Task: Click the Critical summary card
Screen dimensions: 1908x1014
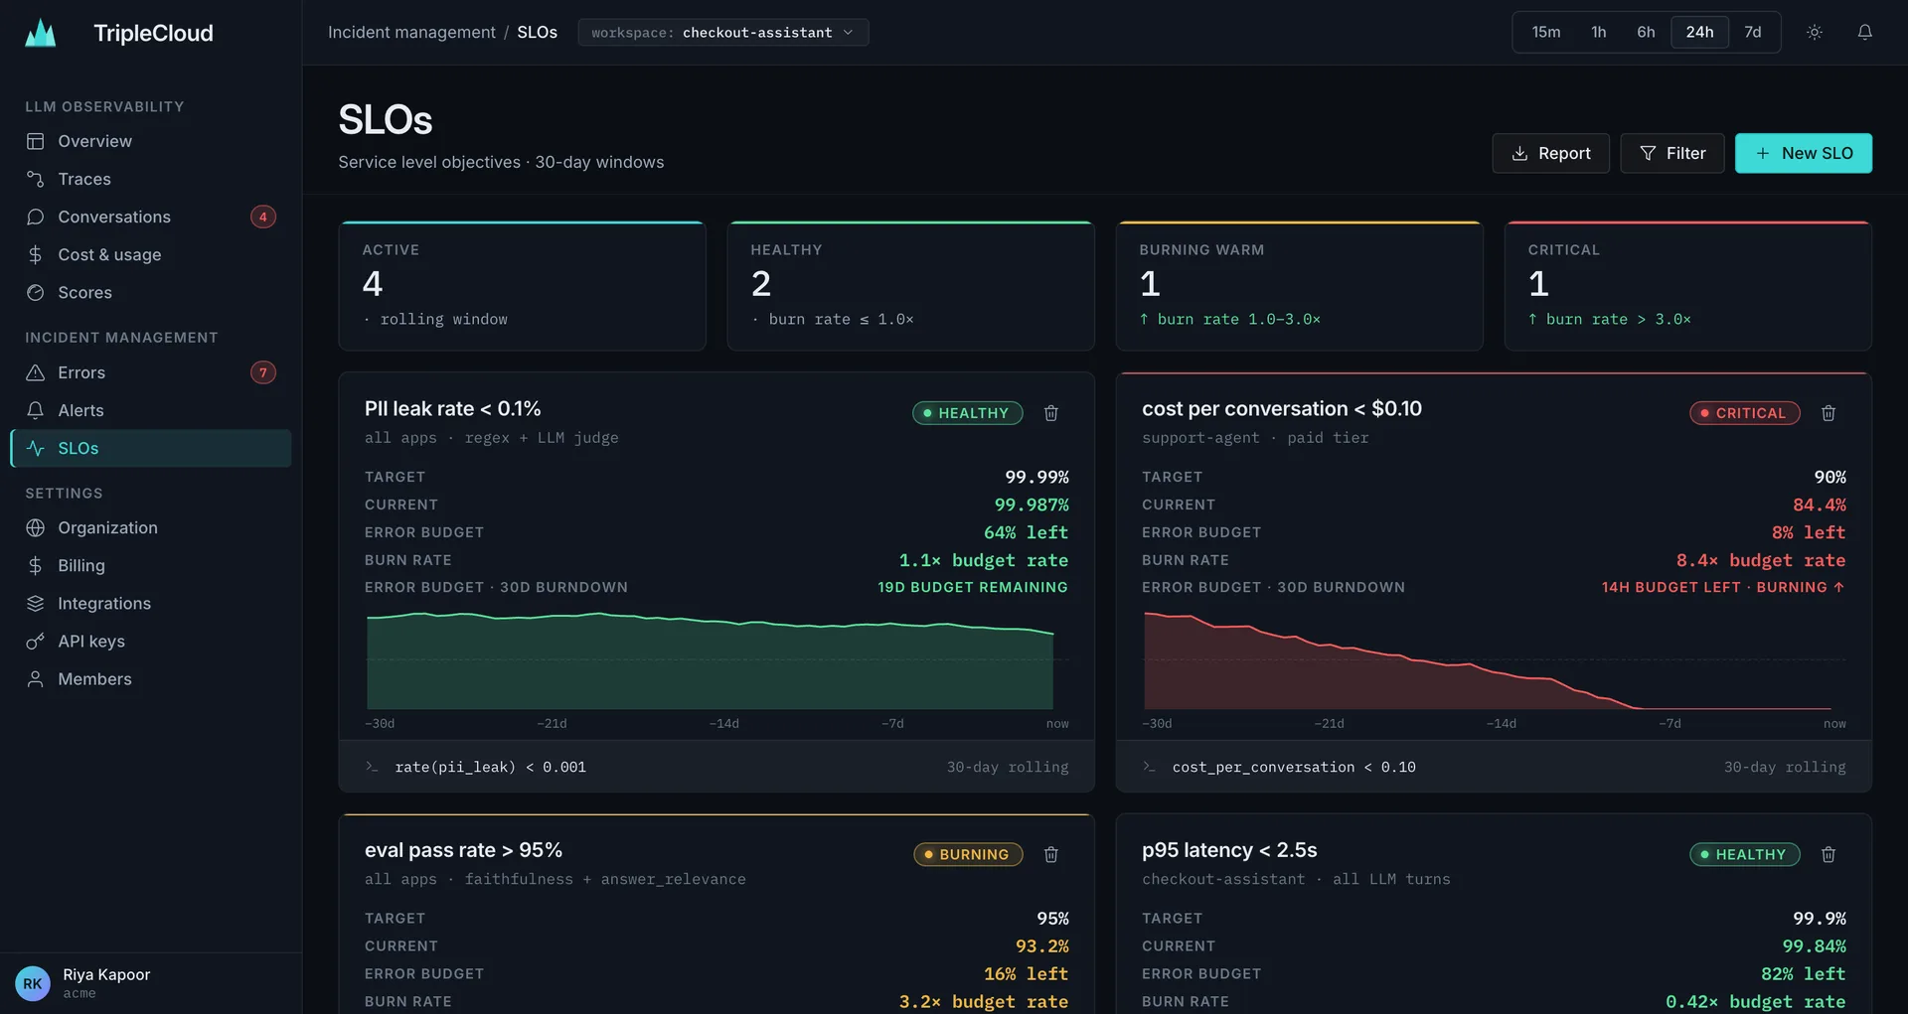Action: click(x=1688, y=286)
